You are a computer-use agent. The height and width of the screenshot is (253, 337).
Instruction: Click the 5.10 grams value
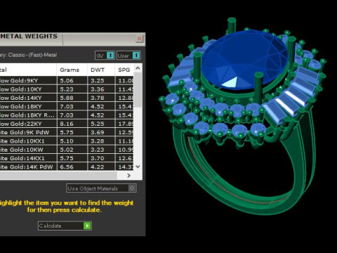click(67, 141)
